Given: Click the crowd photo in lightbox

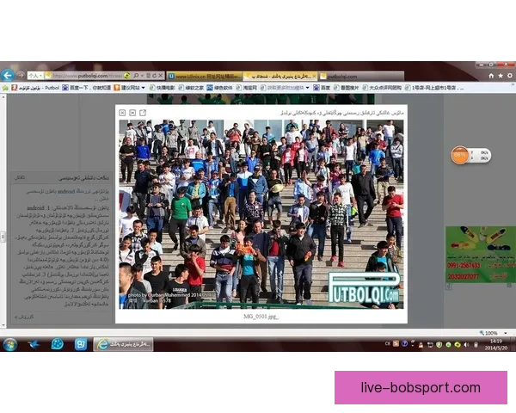Looking at the screenshot, I should pyautogui.click(x=261, y=213).
